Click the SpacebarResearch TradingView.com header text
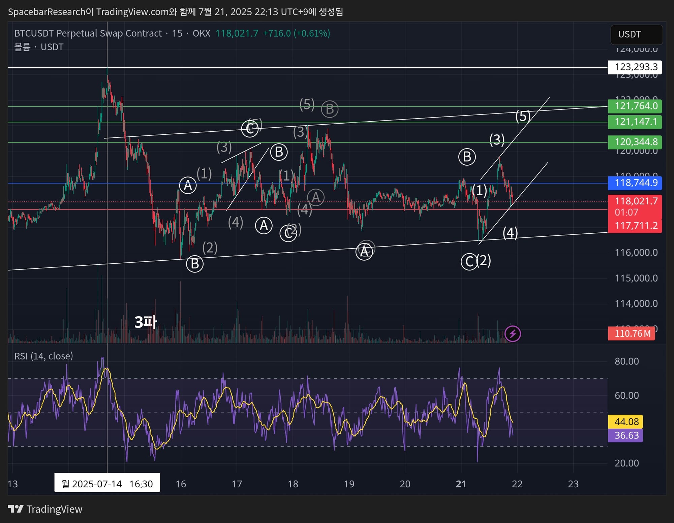Screen dimensions: 674x523 175,12
